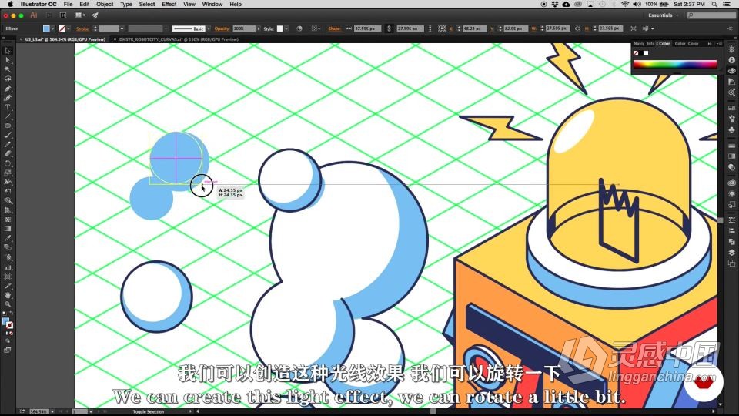Select the Pen tool

[8, 88]
